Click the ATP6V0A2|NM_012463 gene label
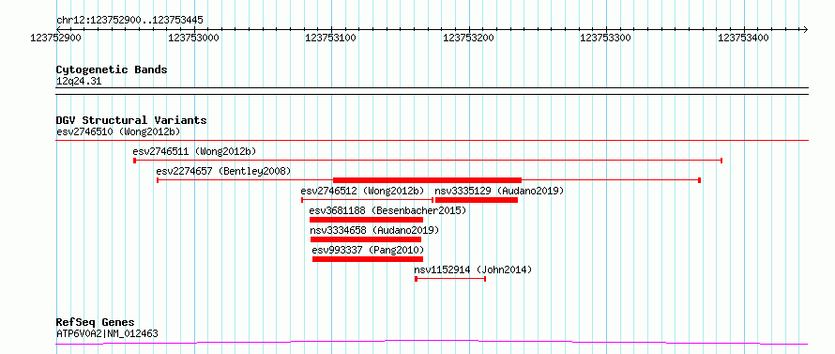Screen dimensions: 835x354 [107, 334]
